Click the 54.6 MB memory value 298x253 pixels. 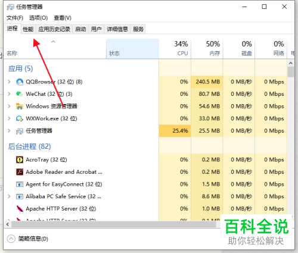point(209,106)
